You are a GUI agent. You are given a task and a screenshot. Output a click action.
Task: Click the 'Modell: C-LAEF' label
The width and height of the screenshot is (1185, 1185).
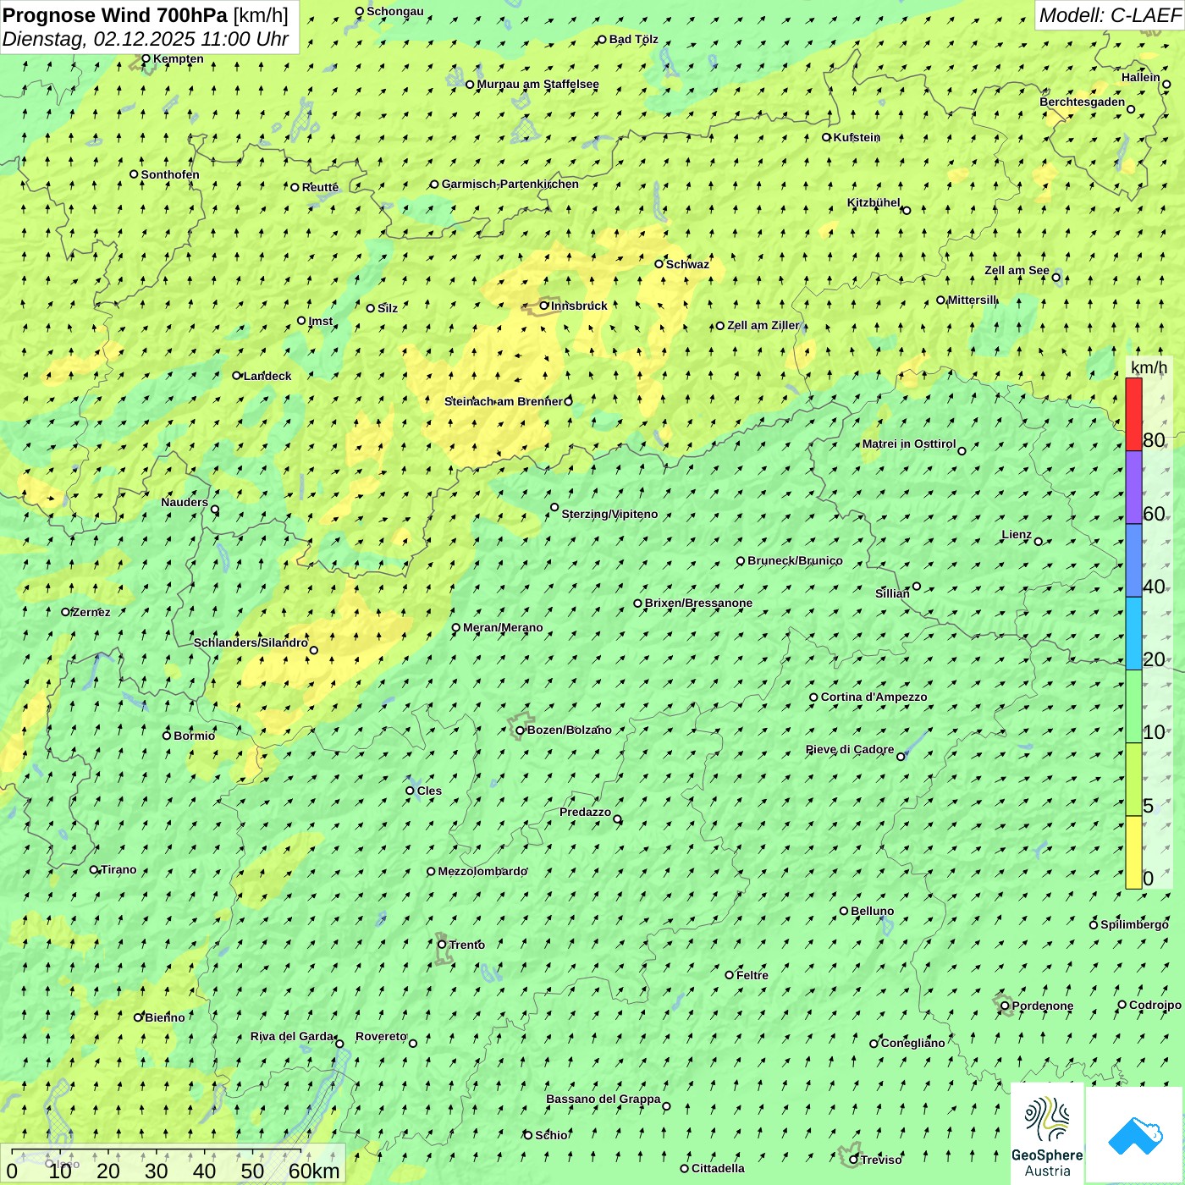click(1110, 14)
